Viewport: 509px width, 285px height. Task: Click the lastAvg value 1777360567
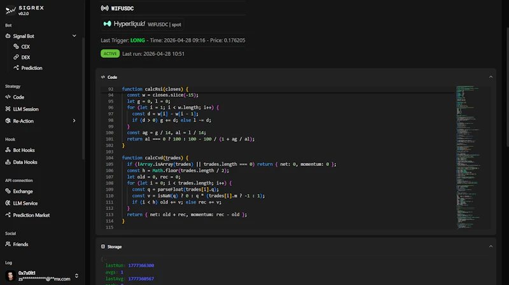(x=141, y=279)
